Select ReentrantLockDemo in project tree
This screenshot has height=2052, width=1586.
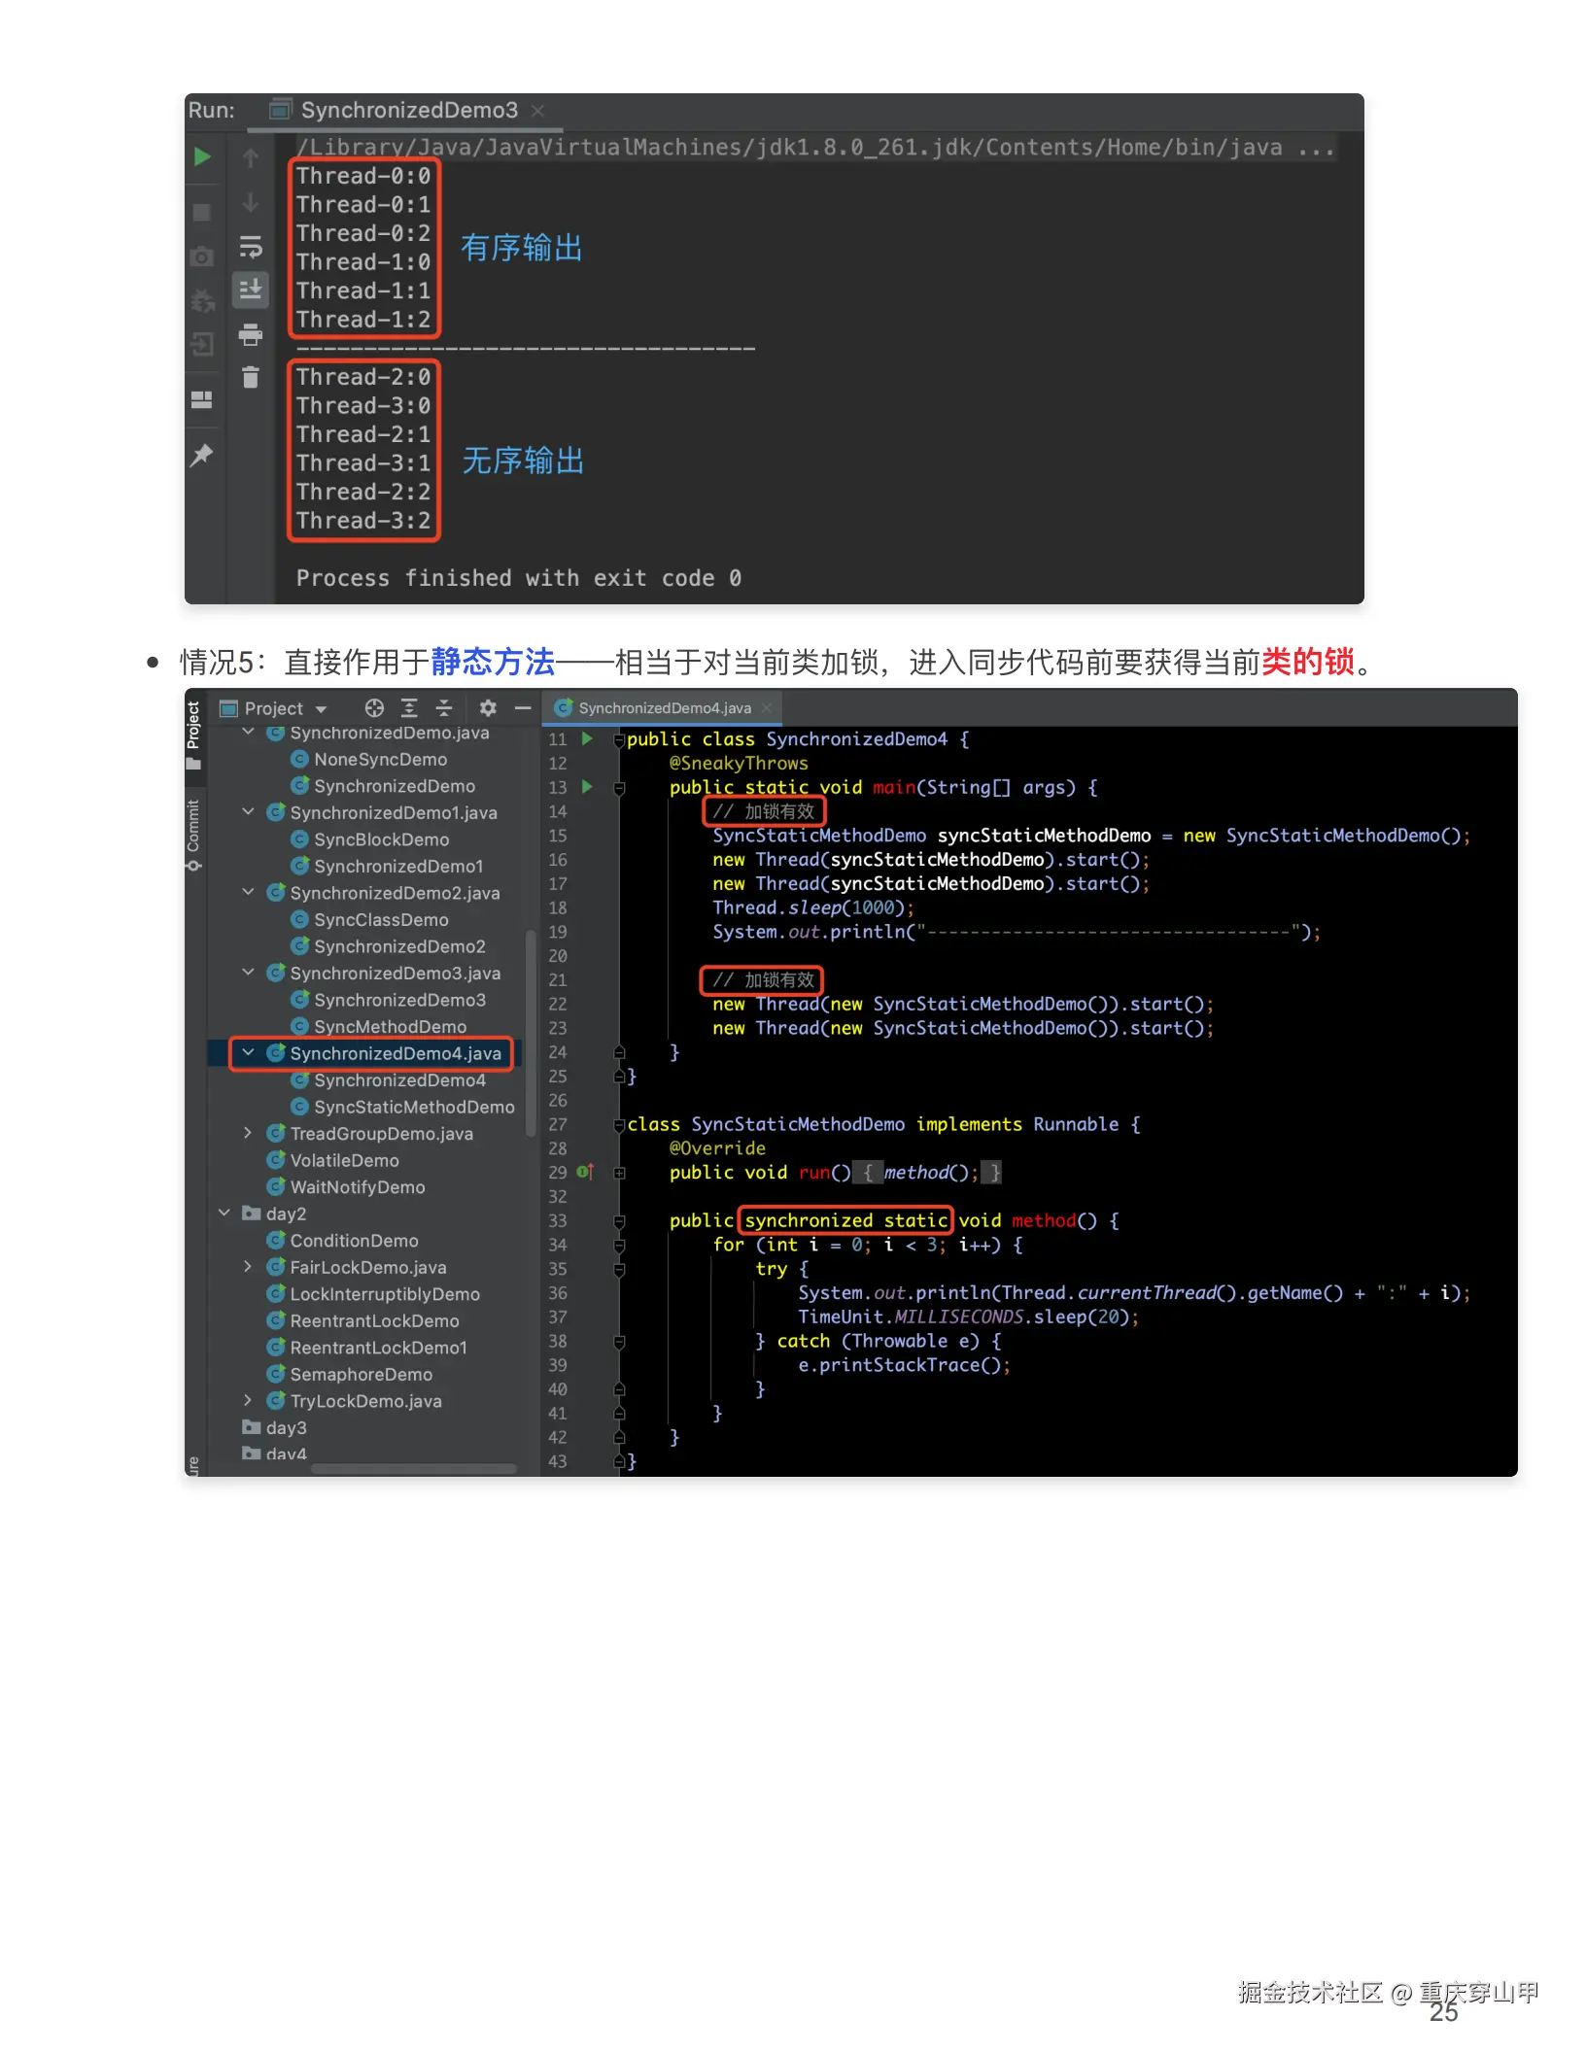click(x=362, y=1320)
